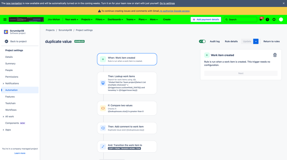
Task: Follow the new navigation link
Action: tap(14, 3)
